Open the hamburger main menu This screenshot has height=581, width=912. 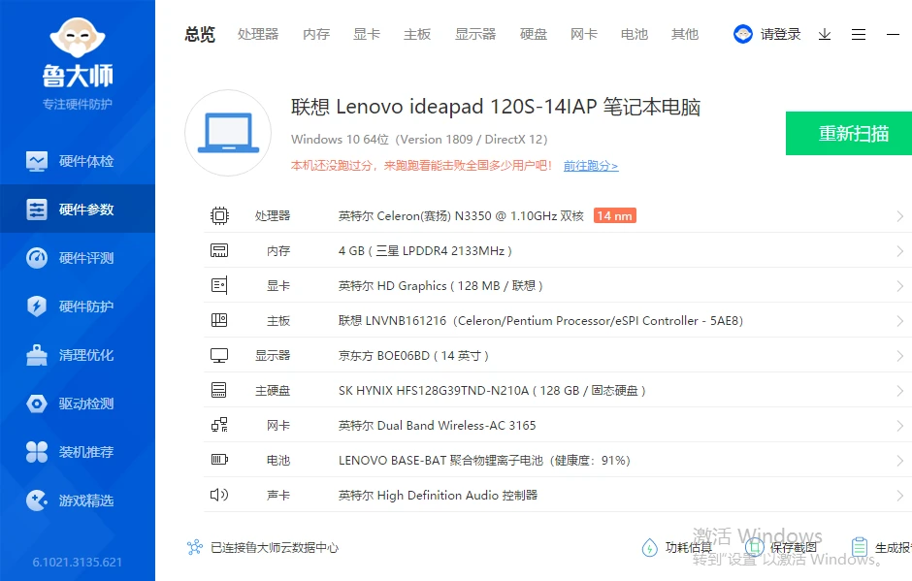pyautogui.click(x=859, y=35)
